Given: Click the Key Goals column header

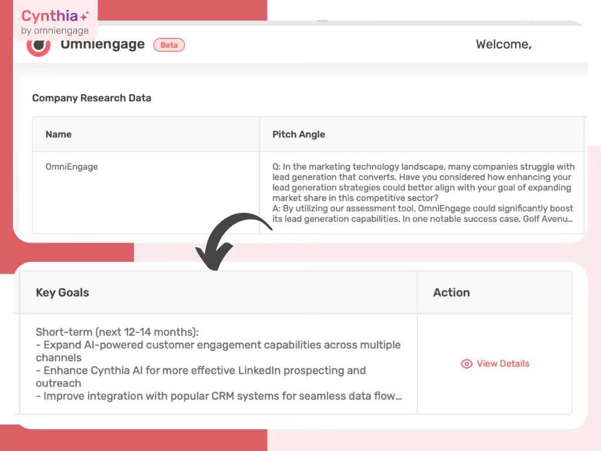Looking at the screenshot, I should point(62,292).
